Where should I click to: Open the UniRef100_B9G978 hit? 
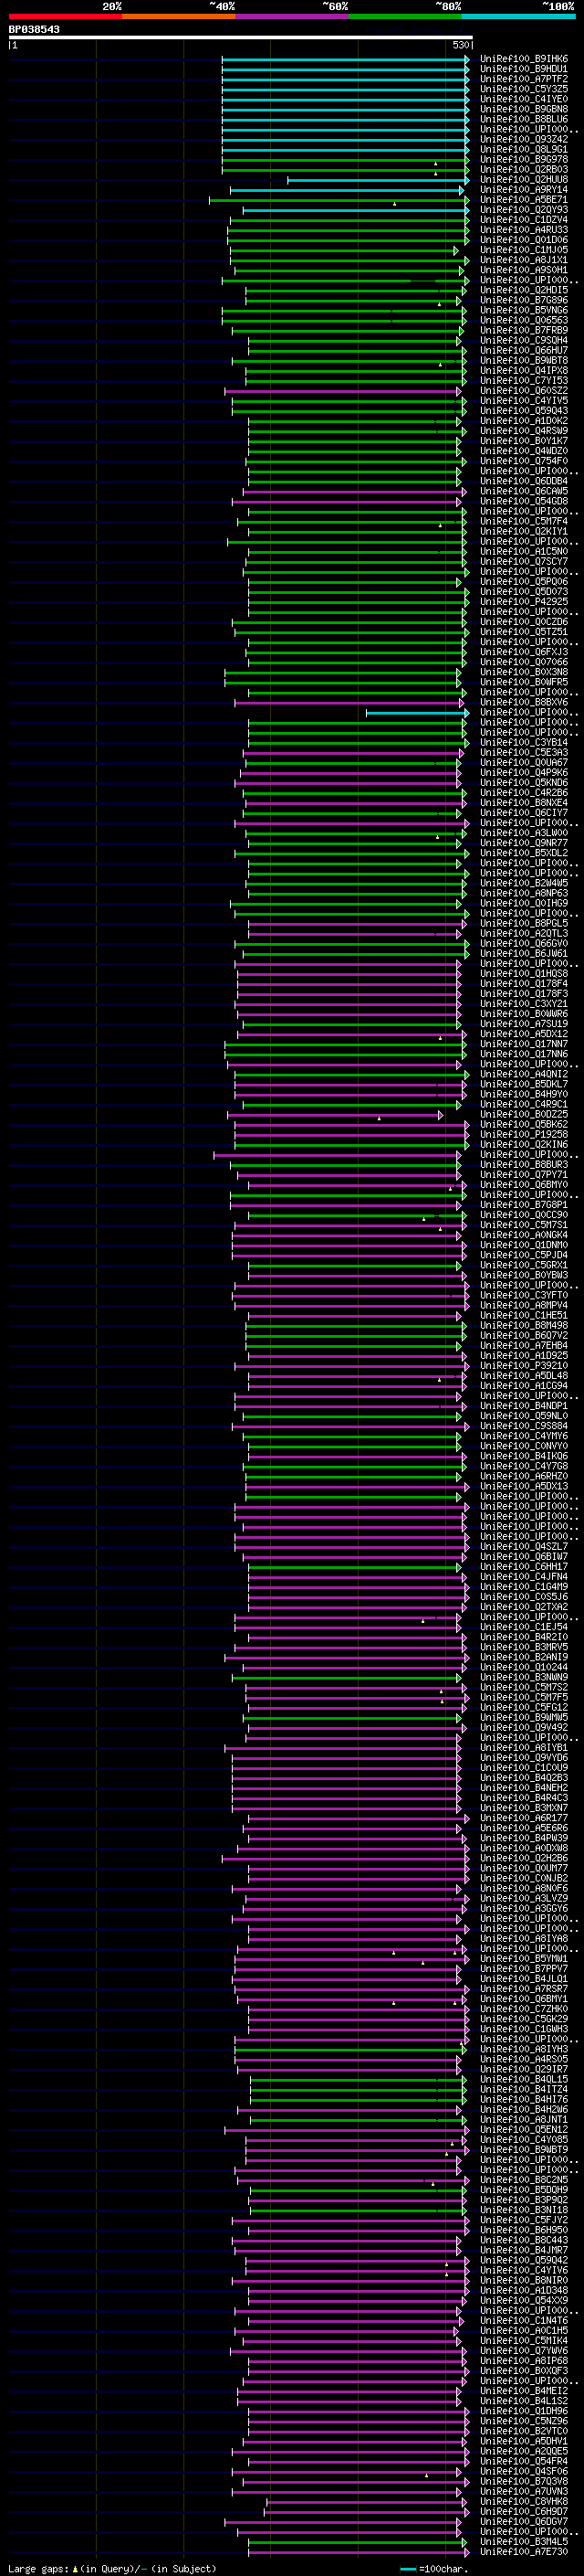[x=524, y=159]
